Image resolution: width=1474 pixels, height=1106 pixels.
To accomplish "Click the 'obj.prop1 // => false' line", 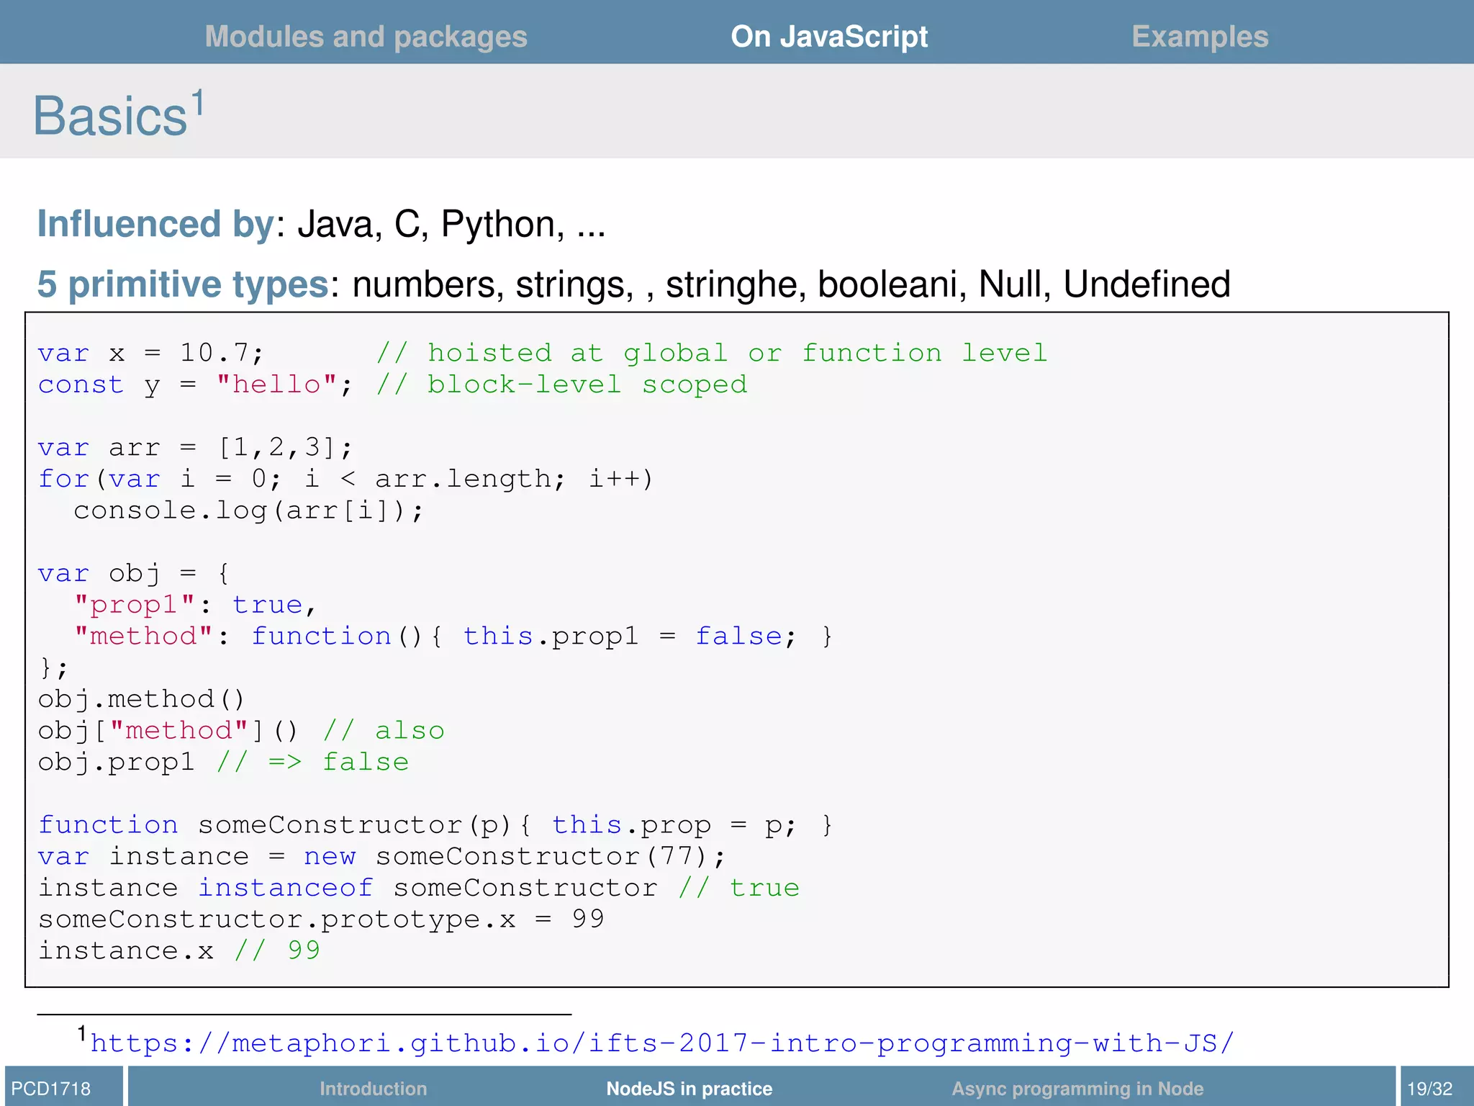I will (223, 763).
